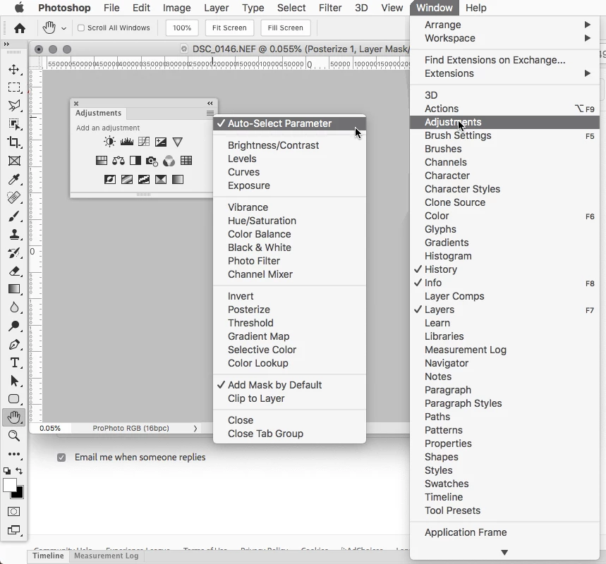
Task: Select the Horizontal Type tool
Action: 14,362
